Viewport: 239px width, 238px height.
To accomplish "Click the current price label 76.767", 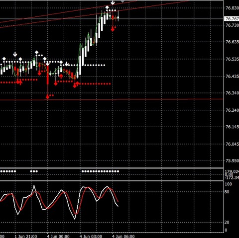I will pyautogui.click(x=232, y=19).
